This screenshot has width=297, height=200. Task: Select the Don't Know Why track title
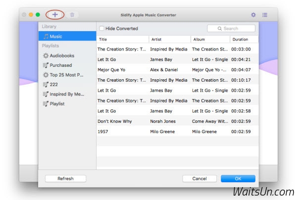[x=115, y=121]
